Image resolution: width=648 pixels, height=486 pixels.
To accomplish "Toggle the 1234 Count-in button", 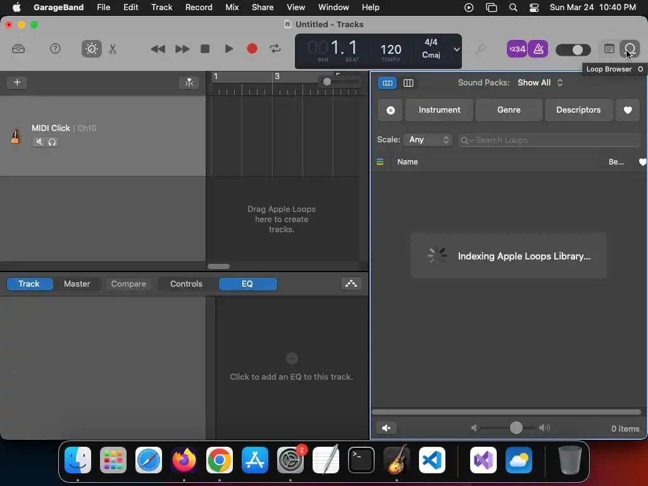I will [x=516, y=49].
